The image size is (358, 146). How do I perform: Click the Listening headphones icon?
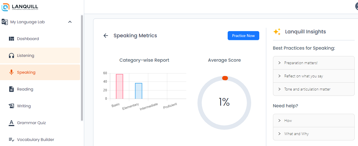coord(11,55)
